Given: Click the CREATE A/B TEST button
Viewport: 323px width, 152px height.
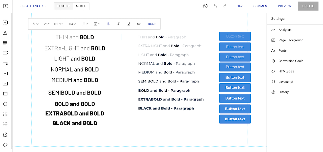Looking at the screenshot, I should click(33, 6).
